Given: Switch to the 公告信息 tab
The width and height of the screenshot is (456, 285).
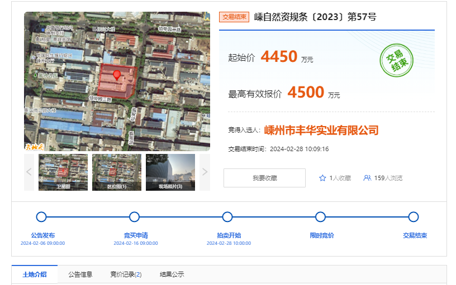Looking at the screenshot, I should (x=80, y=274).
